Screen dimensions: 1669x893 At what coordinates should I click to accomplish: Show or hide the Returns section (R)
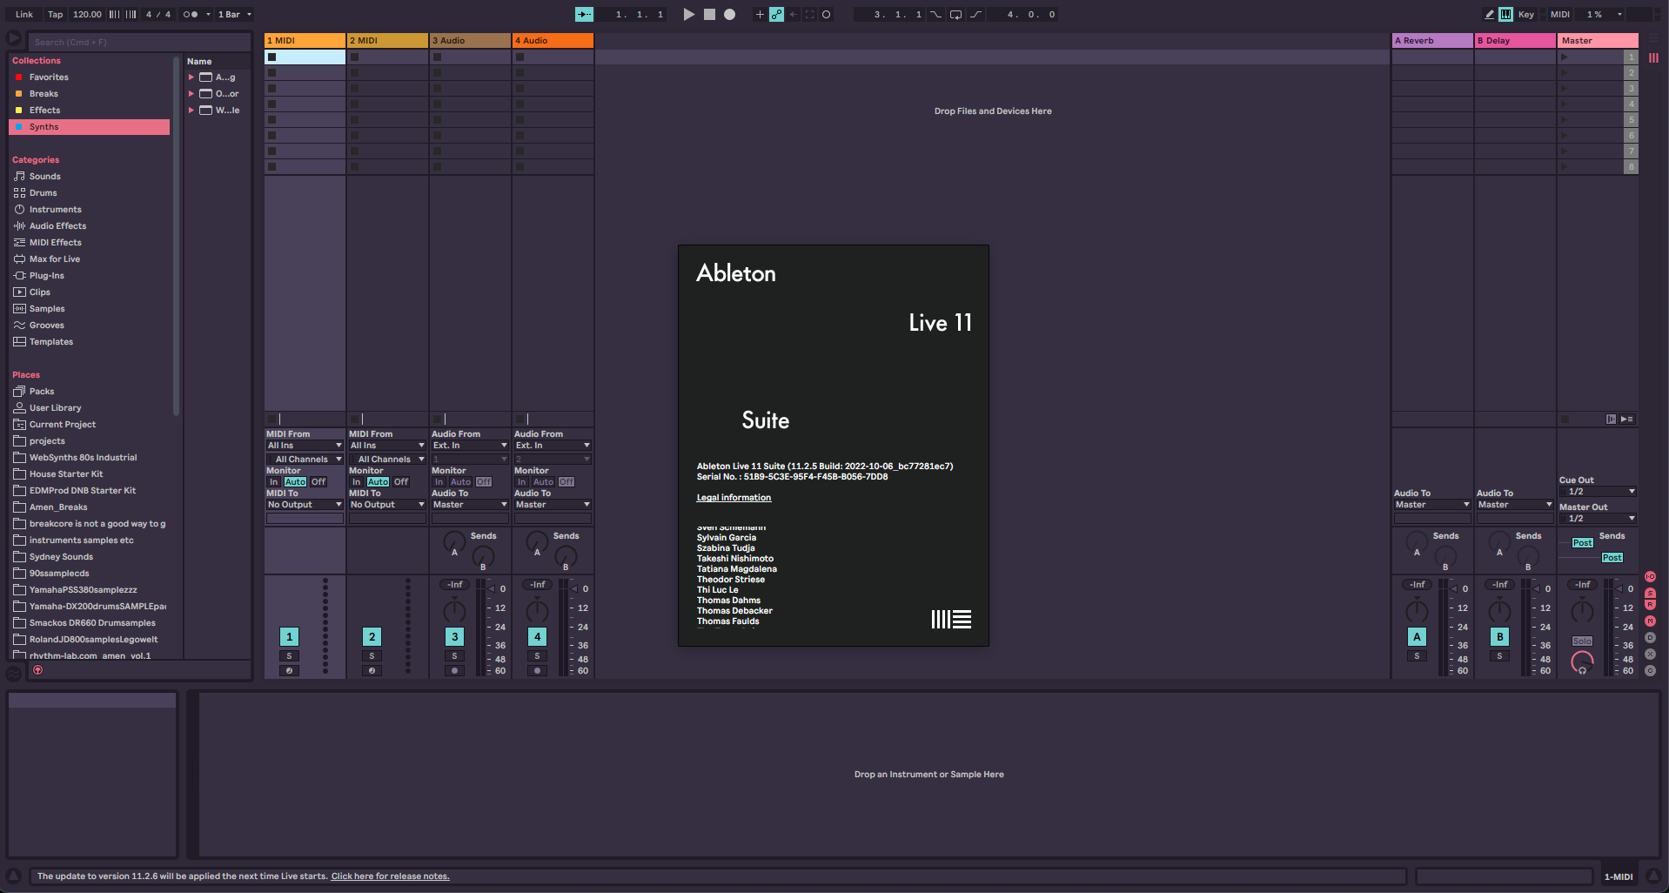[x=1650, y=605]
